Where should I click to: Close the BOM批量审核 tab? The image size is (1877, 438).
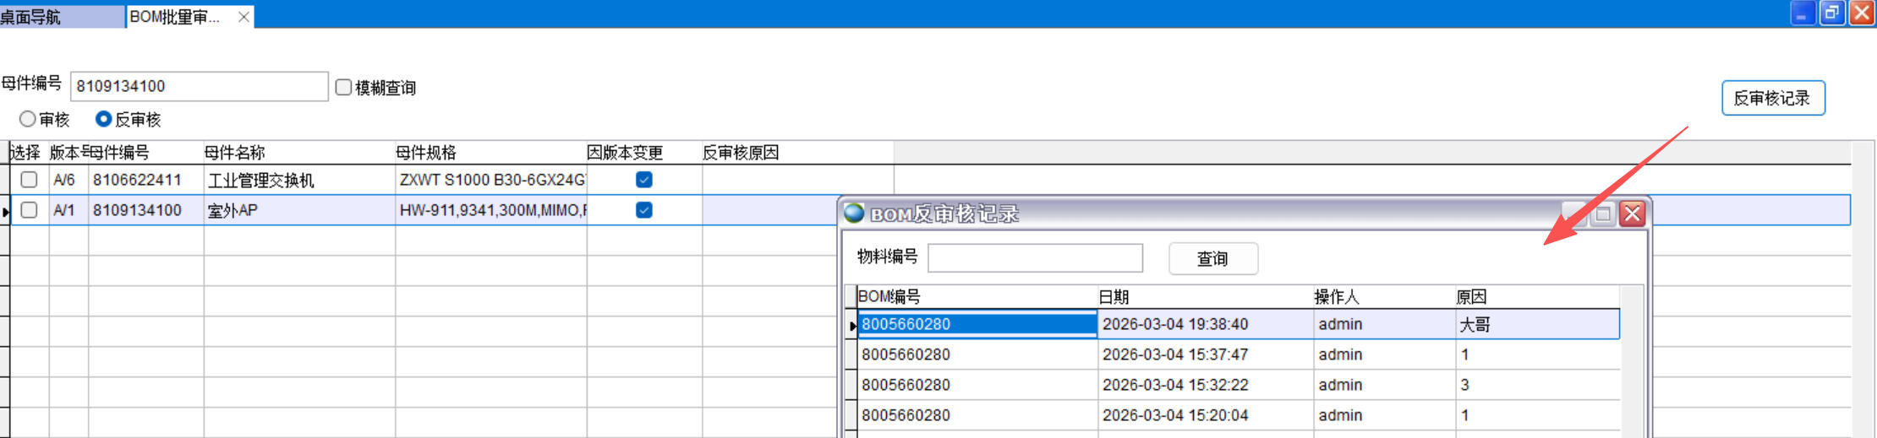pyautogui.click(x=244, y=17)
